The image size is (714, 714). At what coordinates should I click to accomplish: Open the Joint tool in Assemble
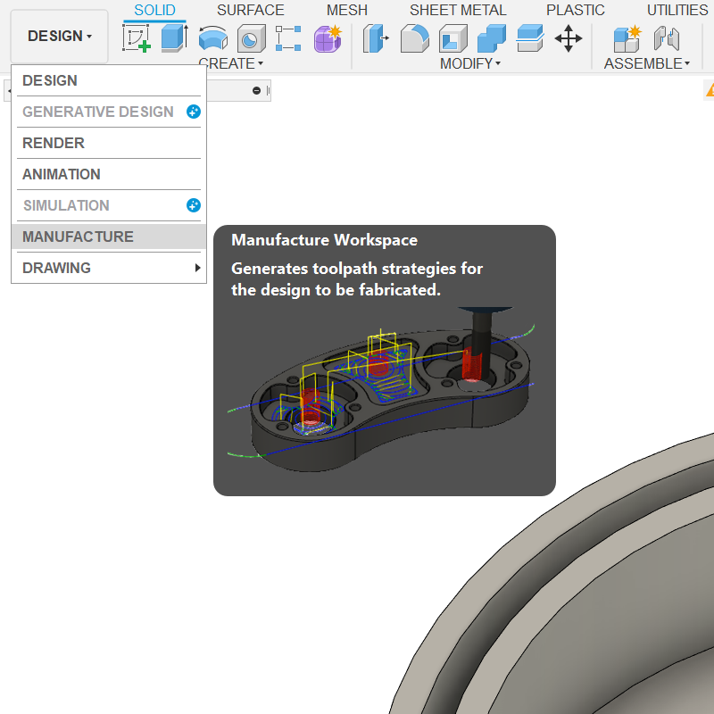click(x=666, y=37)
